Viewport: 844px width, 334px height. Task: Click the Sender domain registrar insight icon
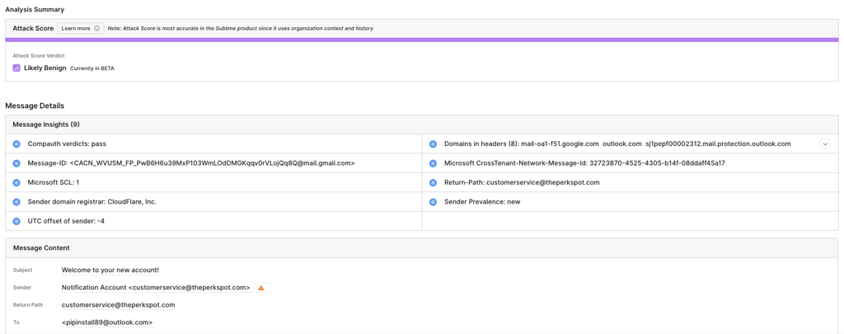[x=16, y=202]
